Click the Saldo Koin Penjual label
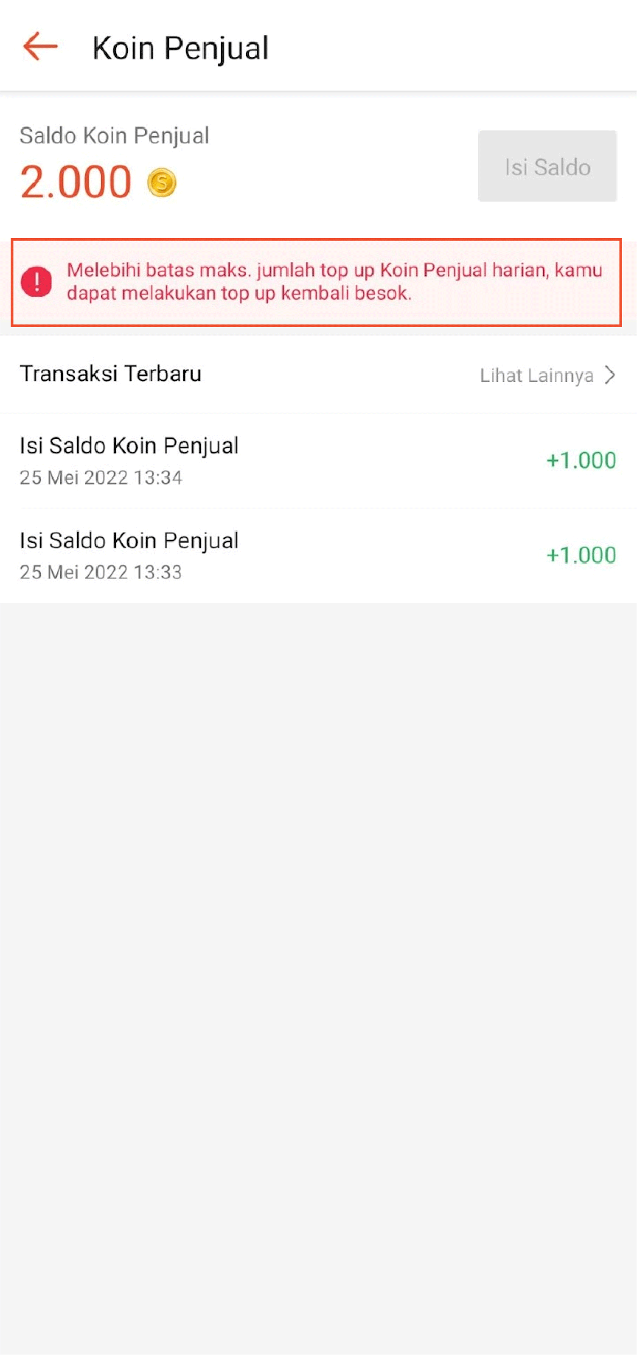Image resolution: width=637 pixels, height=1355 pixels. [114, 136]
